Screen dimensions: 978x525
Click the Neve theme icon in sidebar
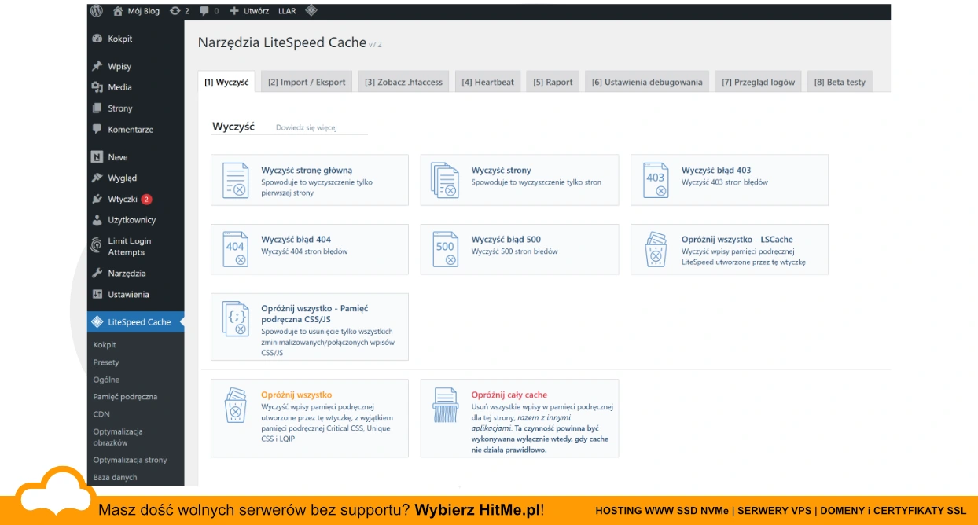point(97,157)
